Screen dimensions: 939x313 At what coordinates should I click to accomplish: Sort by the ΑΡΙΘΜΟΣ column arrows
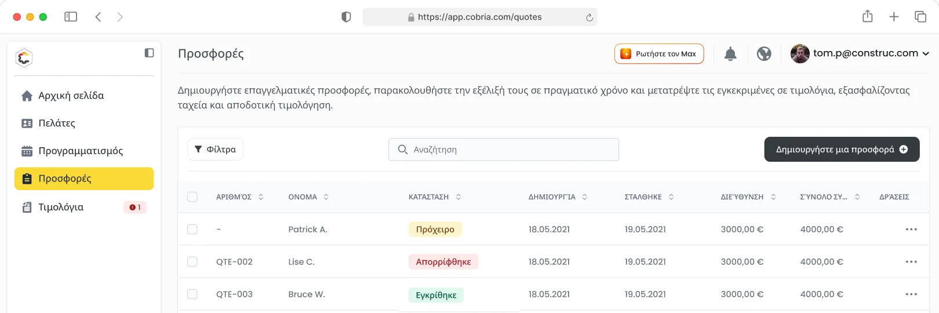[261, 197]
